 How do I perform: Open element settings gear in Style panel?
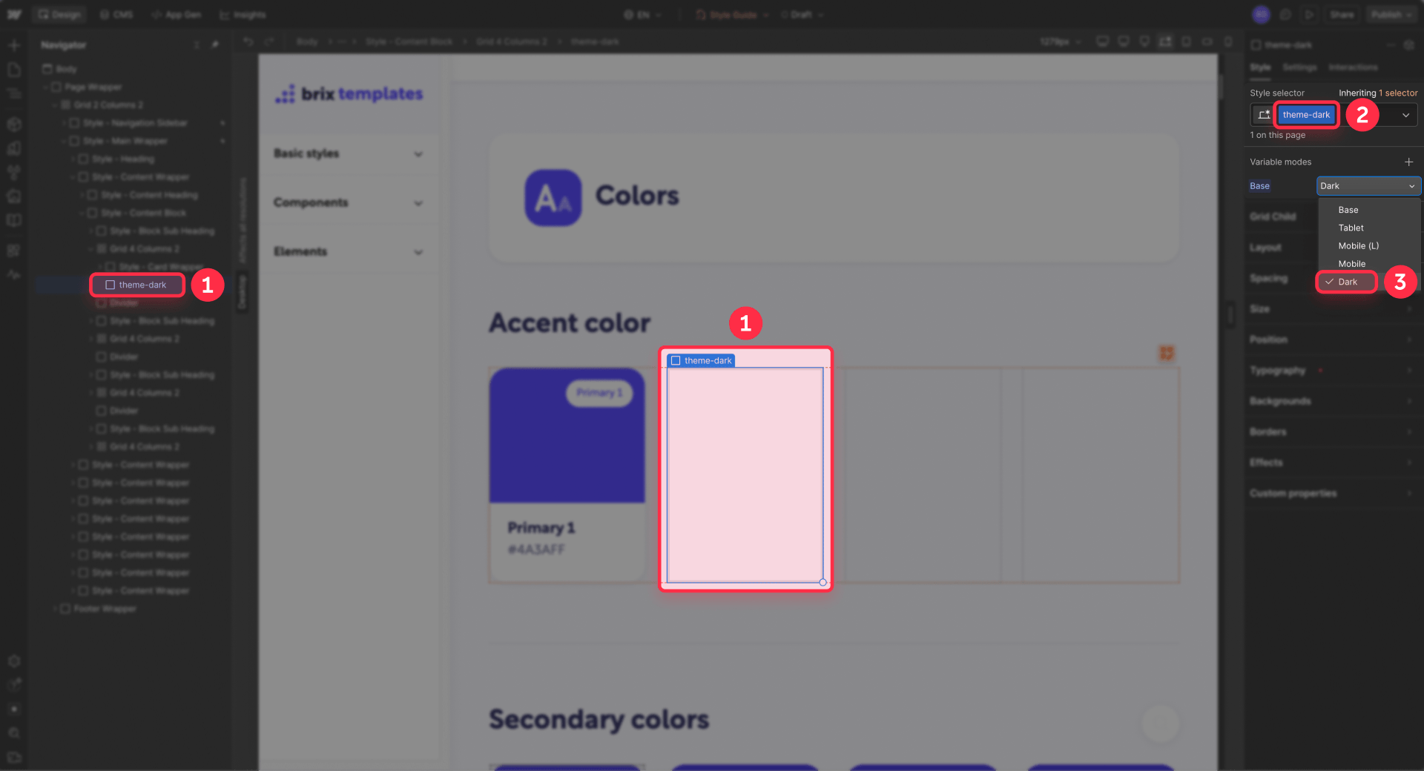click(x=1409, y=45)
